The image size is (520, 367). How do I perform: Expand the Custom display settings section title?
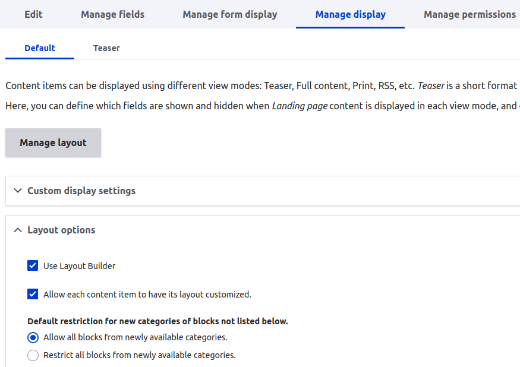[x=81, y=191]
